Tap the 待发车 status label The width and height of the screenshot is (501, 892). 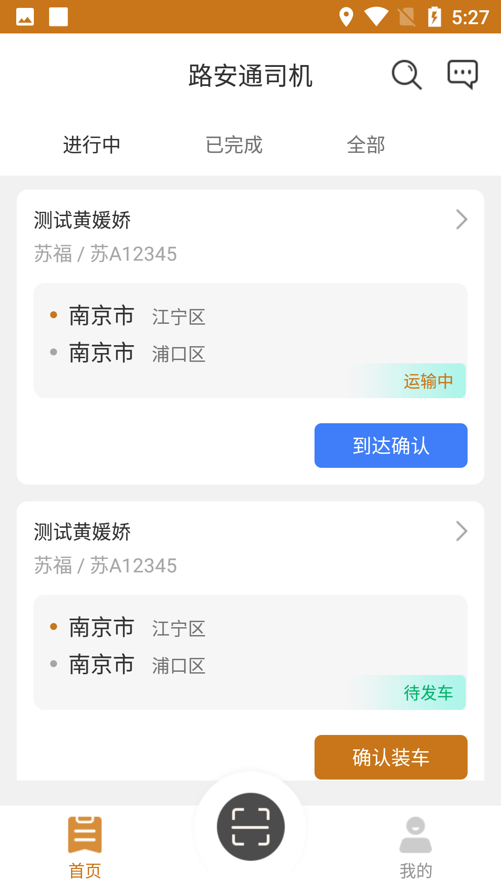428,693
